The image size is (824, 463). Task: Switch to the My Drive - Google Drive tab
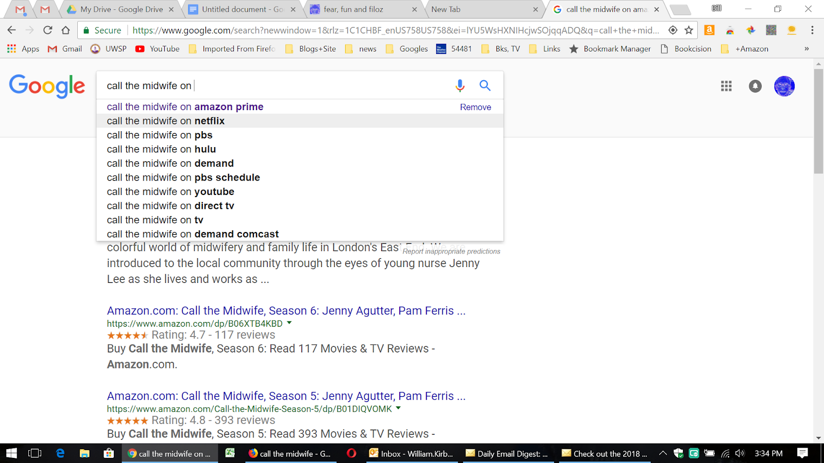(121, 9)
